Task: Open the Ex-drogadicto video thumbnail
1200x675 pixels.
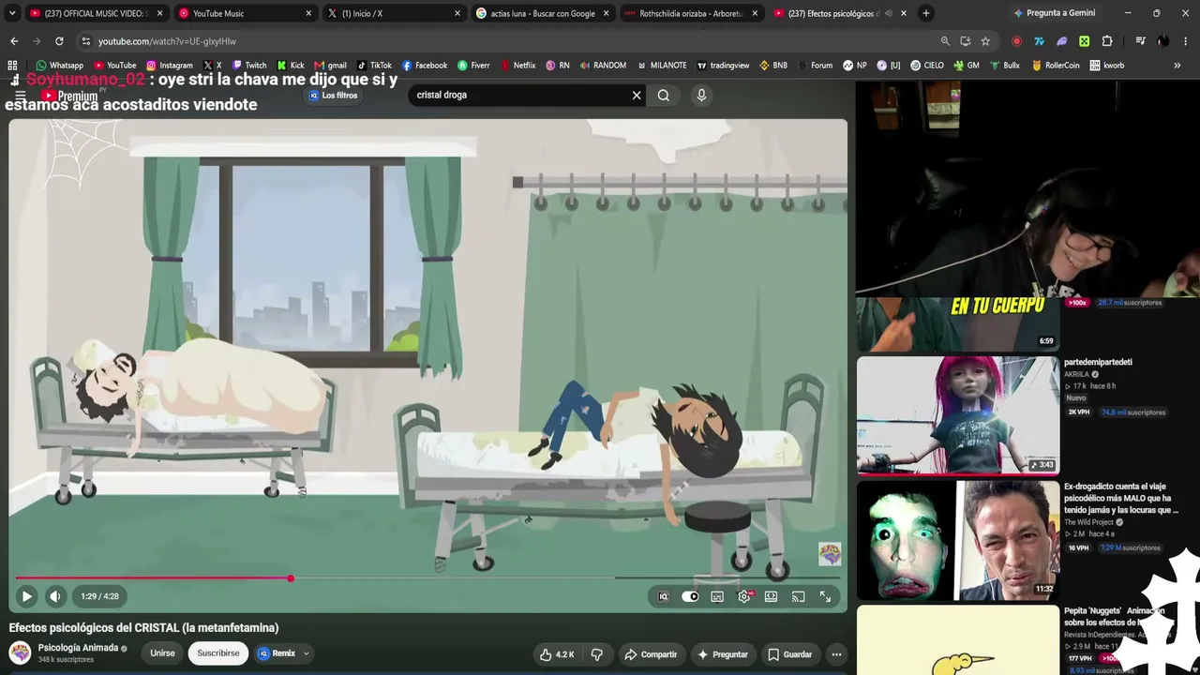Action: [x=958, y=540]
